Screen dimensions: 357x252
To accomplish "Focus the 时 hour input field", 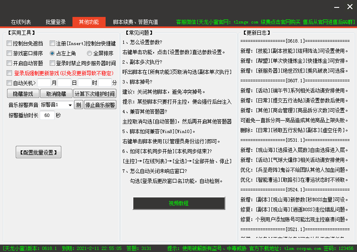I will pos(85,83).
